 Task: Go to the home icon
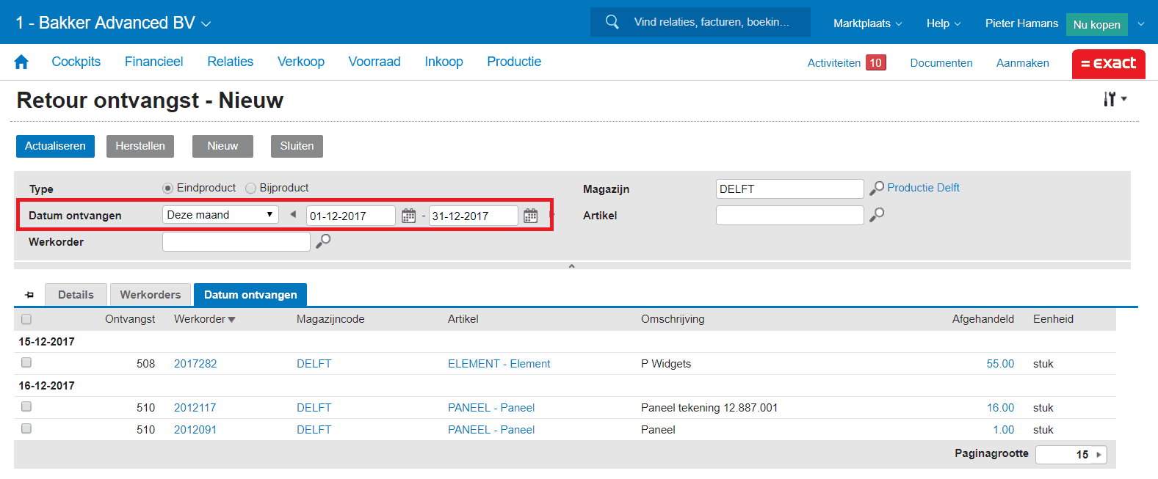21,62
